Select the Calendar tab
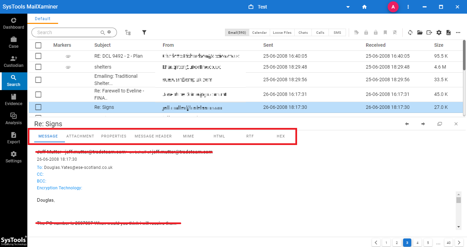Viewport: 467px width, 247px height. pos(259,32)
